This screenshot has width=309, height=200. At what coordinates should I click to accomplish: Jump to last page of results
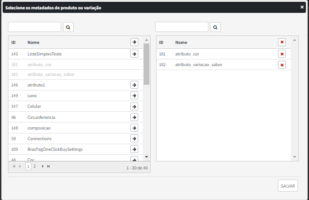[48, 166]
